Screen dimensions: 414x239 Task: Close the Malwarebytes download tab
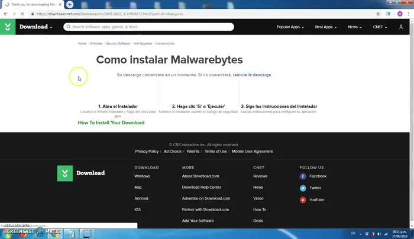click(x=60, y=5)
